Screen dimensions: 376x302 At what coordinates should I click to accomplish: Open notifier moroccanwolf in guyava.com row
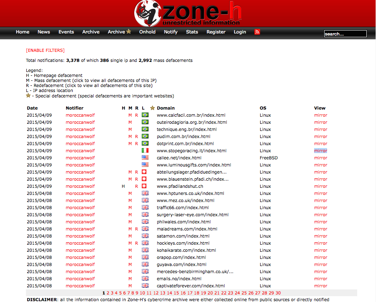click(x=80, y=265)
